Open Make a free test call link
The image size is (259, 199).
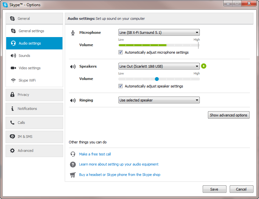95,154
